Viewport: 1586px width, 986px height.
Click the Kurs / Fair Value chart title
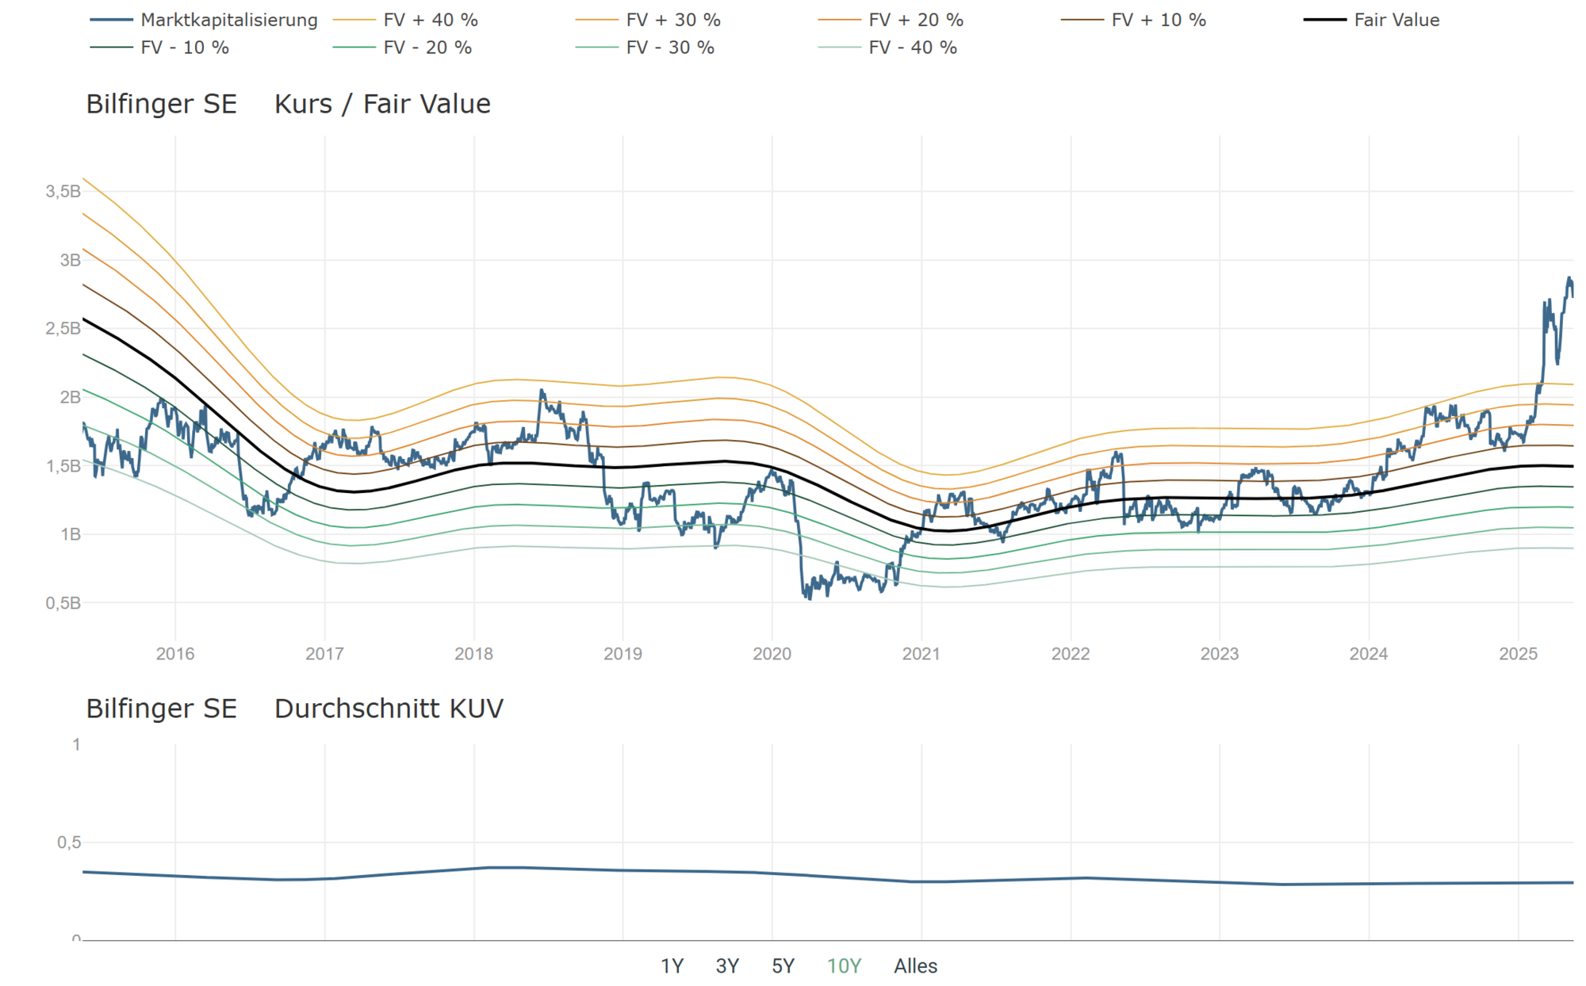382,104
